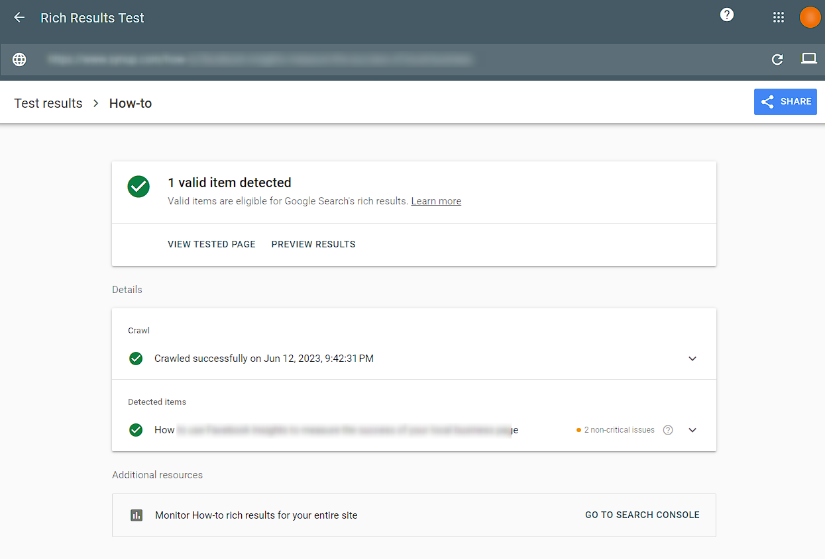
Task: Open the help question mark icon
Action: (727, 15)
